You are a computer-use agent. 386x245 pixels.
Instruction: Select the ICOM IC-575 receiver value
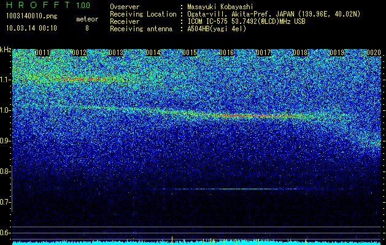click(246, 21)
